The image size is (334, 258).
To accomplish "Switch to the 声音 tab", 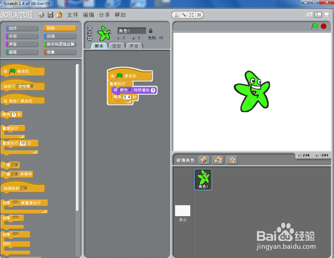I will click(134, 46).
